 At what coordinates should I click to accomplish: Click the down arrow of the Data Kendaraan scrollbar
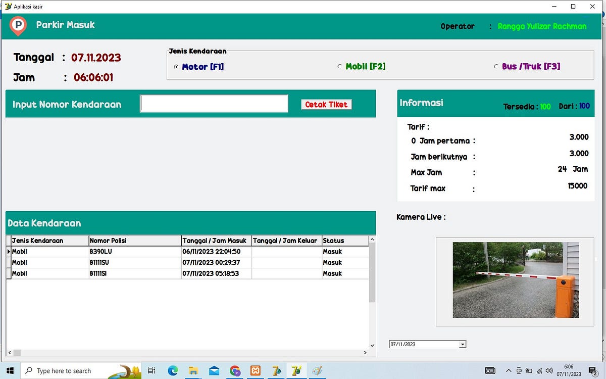pos(372,346)
